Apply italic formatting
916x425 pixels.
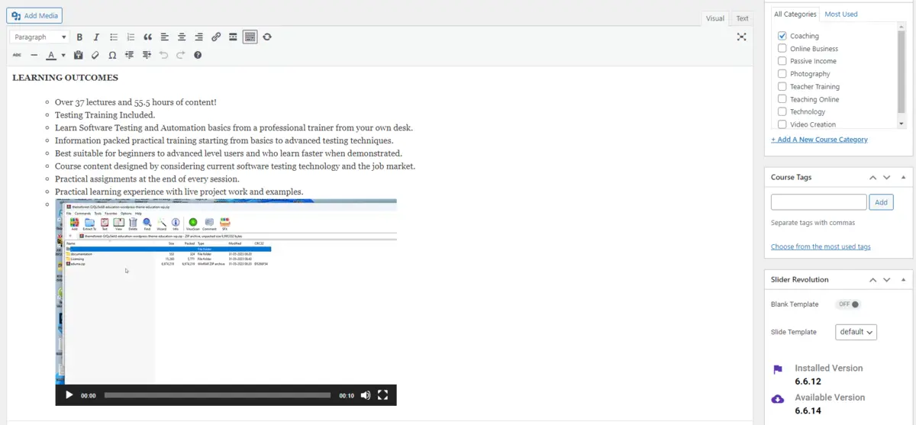96,37
